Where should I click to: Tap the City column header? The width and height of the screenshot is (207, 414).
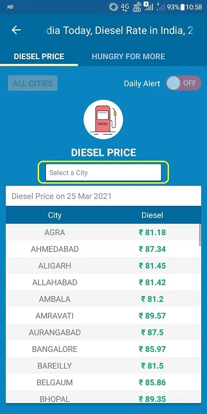point(55,215)
